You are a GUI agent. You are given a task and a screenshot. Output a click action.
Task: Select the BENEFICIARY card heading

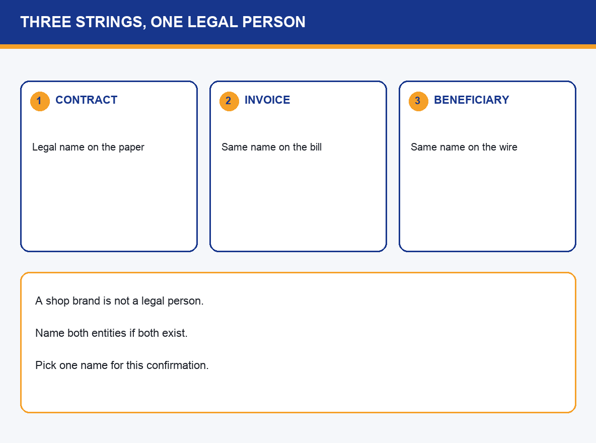(x=471, y=100)
